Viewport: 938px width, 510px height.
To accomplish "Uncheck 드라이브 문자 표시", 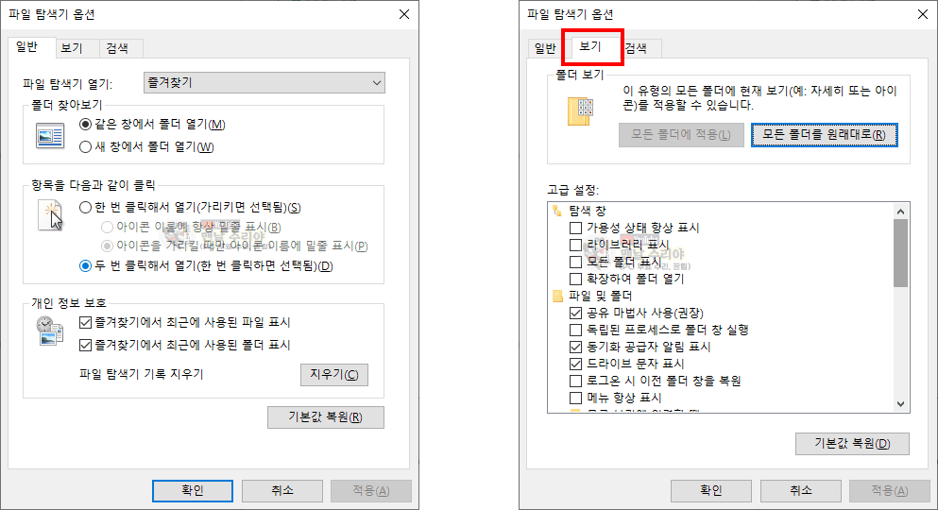I will click(575, 364).
